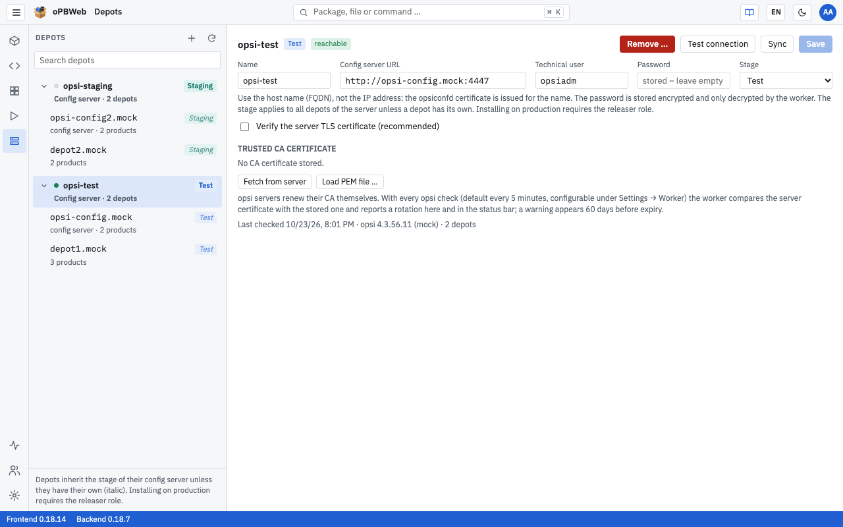The image size is (843, 527).
Task: Focus the Password field
Action: pos(684,80)
